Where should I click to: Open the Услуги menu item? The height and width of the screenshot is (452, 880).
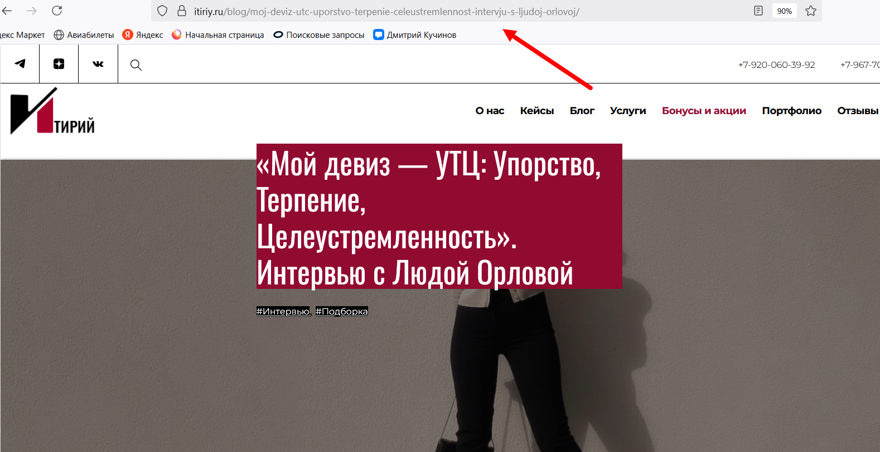pos(628,111)
